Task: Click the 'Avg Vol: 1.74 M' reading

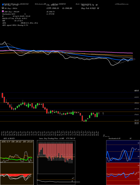Action: [x=89, y=5]
